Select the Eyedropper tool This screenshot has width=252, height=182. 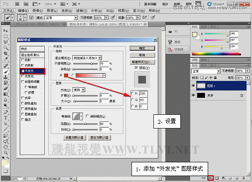coord(5,59)
